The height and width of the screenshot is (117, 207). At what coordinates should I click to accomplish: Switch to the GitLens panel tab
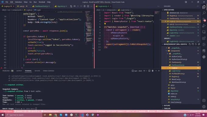click(37, 71)
